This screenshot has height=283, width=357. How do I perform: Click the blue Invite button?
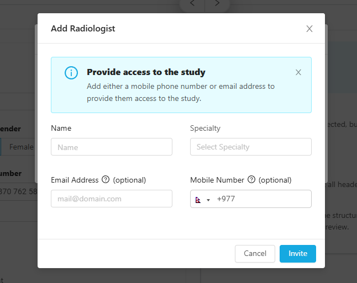pos(298,253)
